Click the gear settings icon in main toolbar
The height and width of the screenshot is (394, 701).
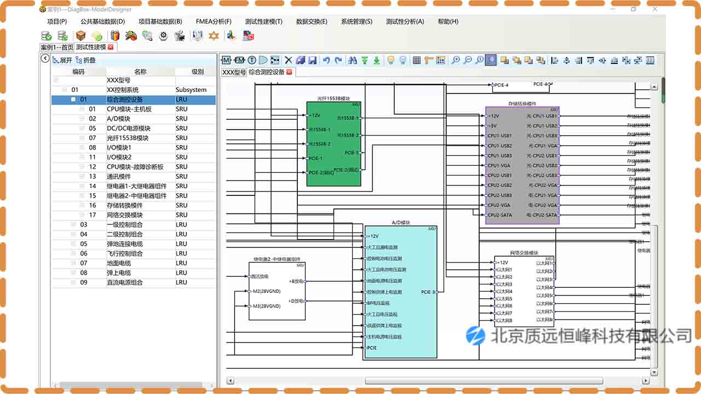pyautogui.click(x=163, y=36)
